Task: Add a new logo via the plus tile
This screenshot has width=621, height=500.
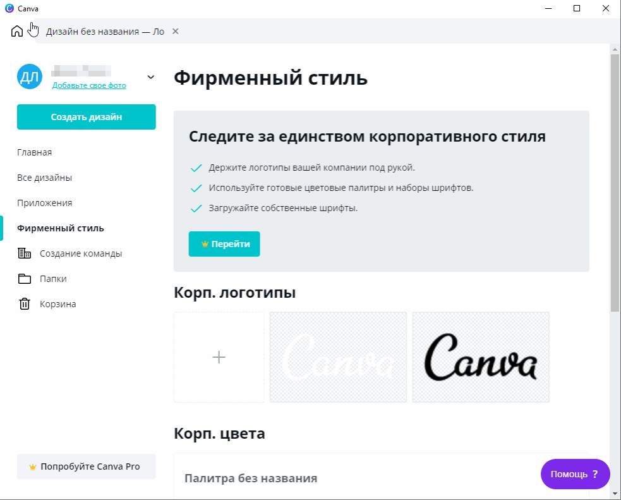Action: pyautogui.click(x=219, y=357)
